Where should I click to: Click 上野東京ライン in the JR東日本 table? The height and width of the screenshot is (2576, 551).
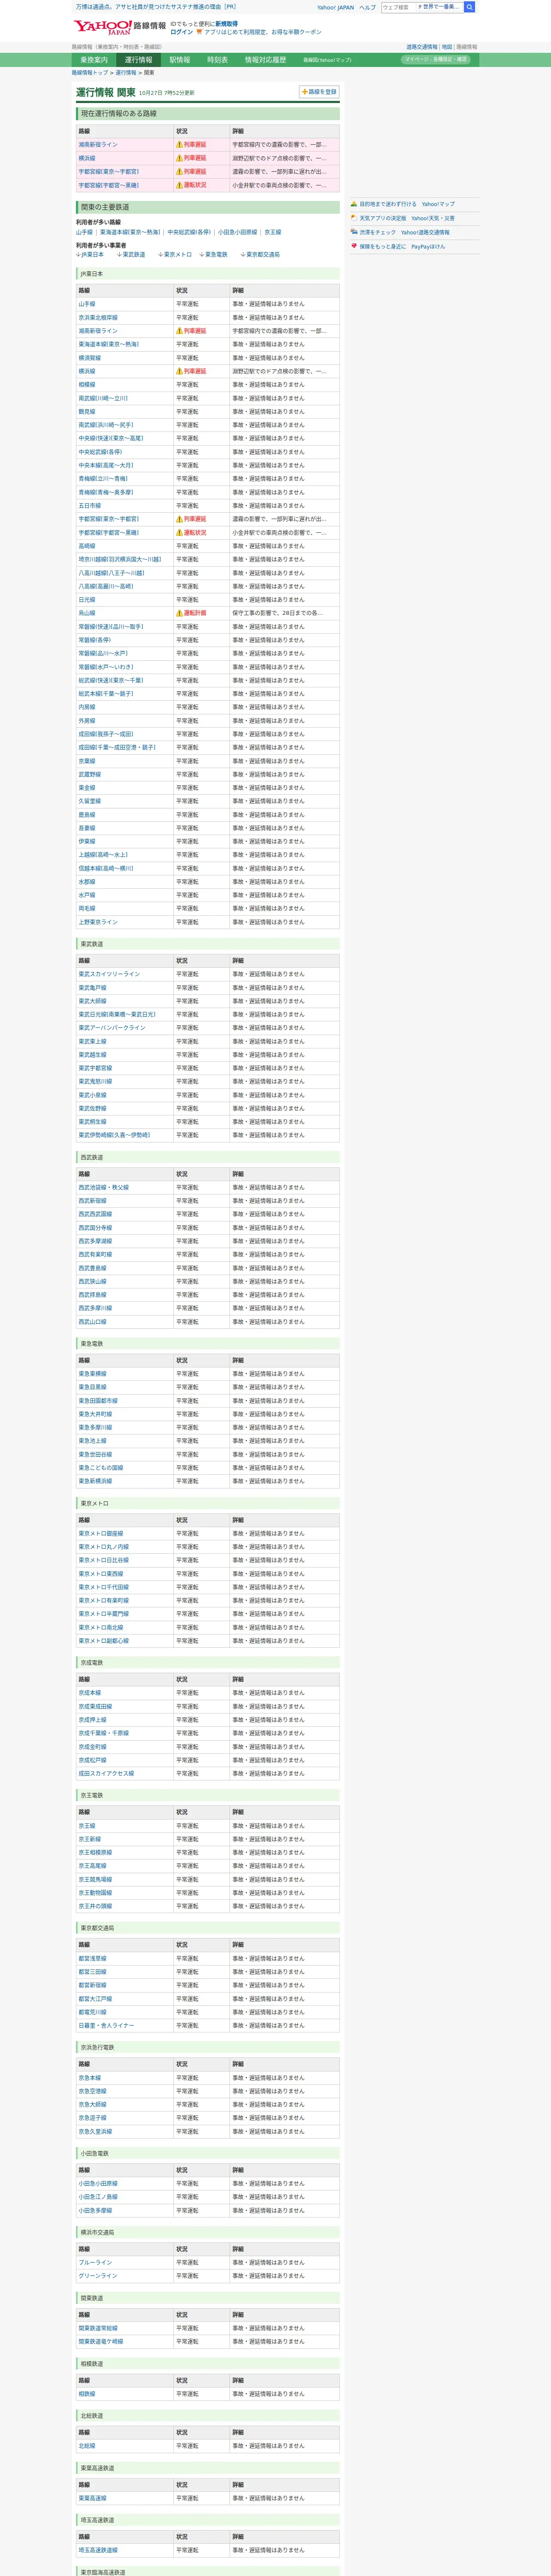pos(98,922)
